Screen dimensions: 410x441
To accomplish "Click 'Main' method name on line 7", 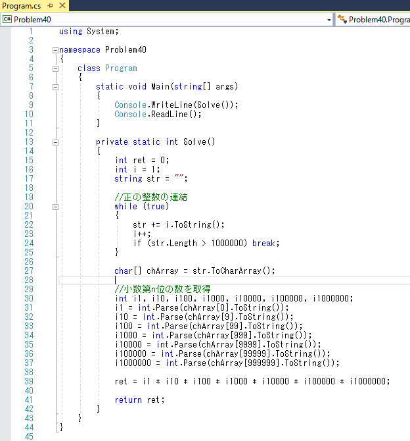I will click(160, 86).
